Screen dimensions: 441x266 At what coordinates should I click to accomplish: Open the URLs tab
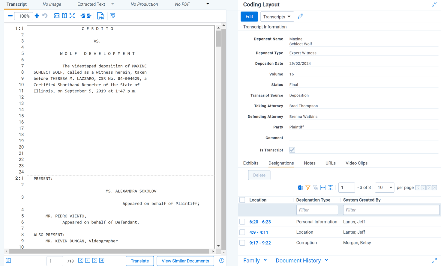(331, 163)
